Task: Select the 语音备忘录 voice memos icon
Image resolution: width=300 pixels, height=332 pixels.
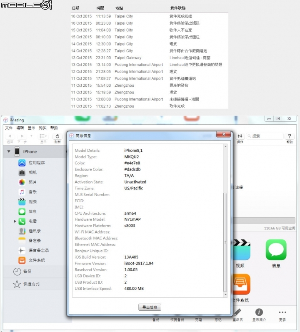Action: coord(22,251)
